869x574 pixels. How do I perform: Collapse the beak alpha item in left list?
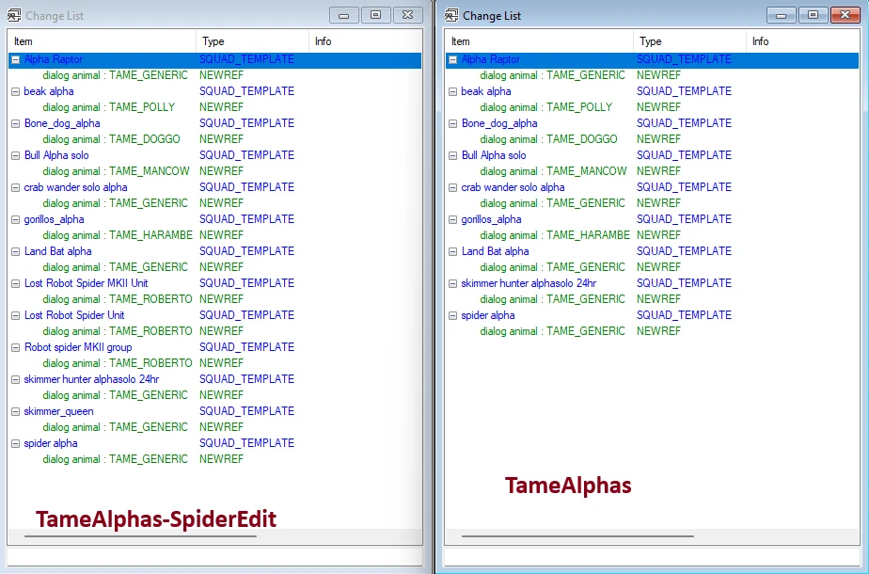15,91
